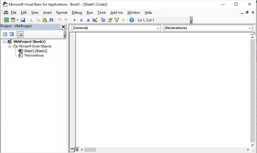This screenshot has width=257, height=153.
Task: Click the View Microsoft Excel toolbar icon
Action: pos(6,20)
